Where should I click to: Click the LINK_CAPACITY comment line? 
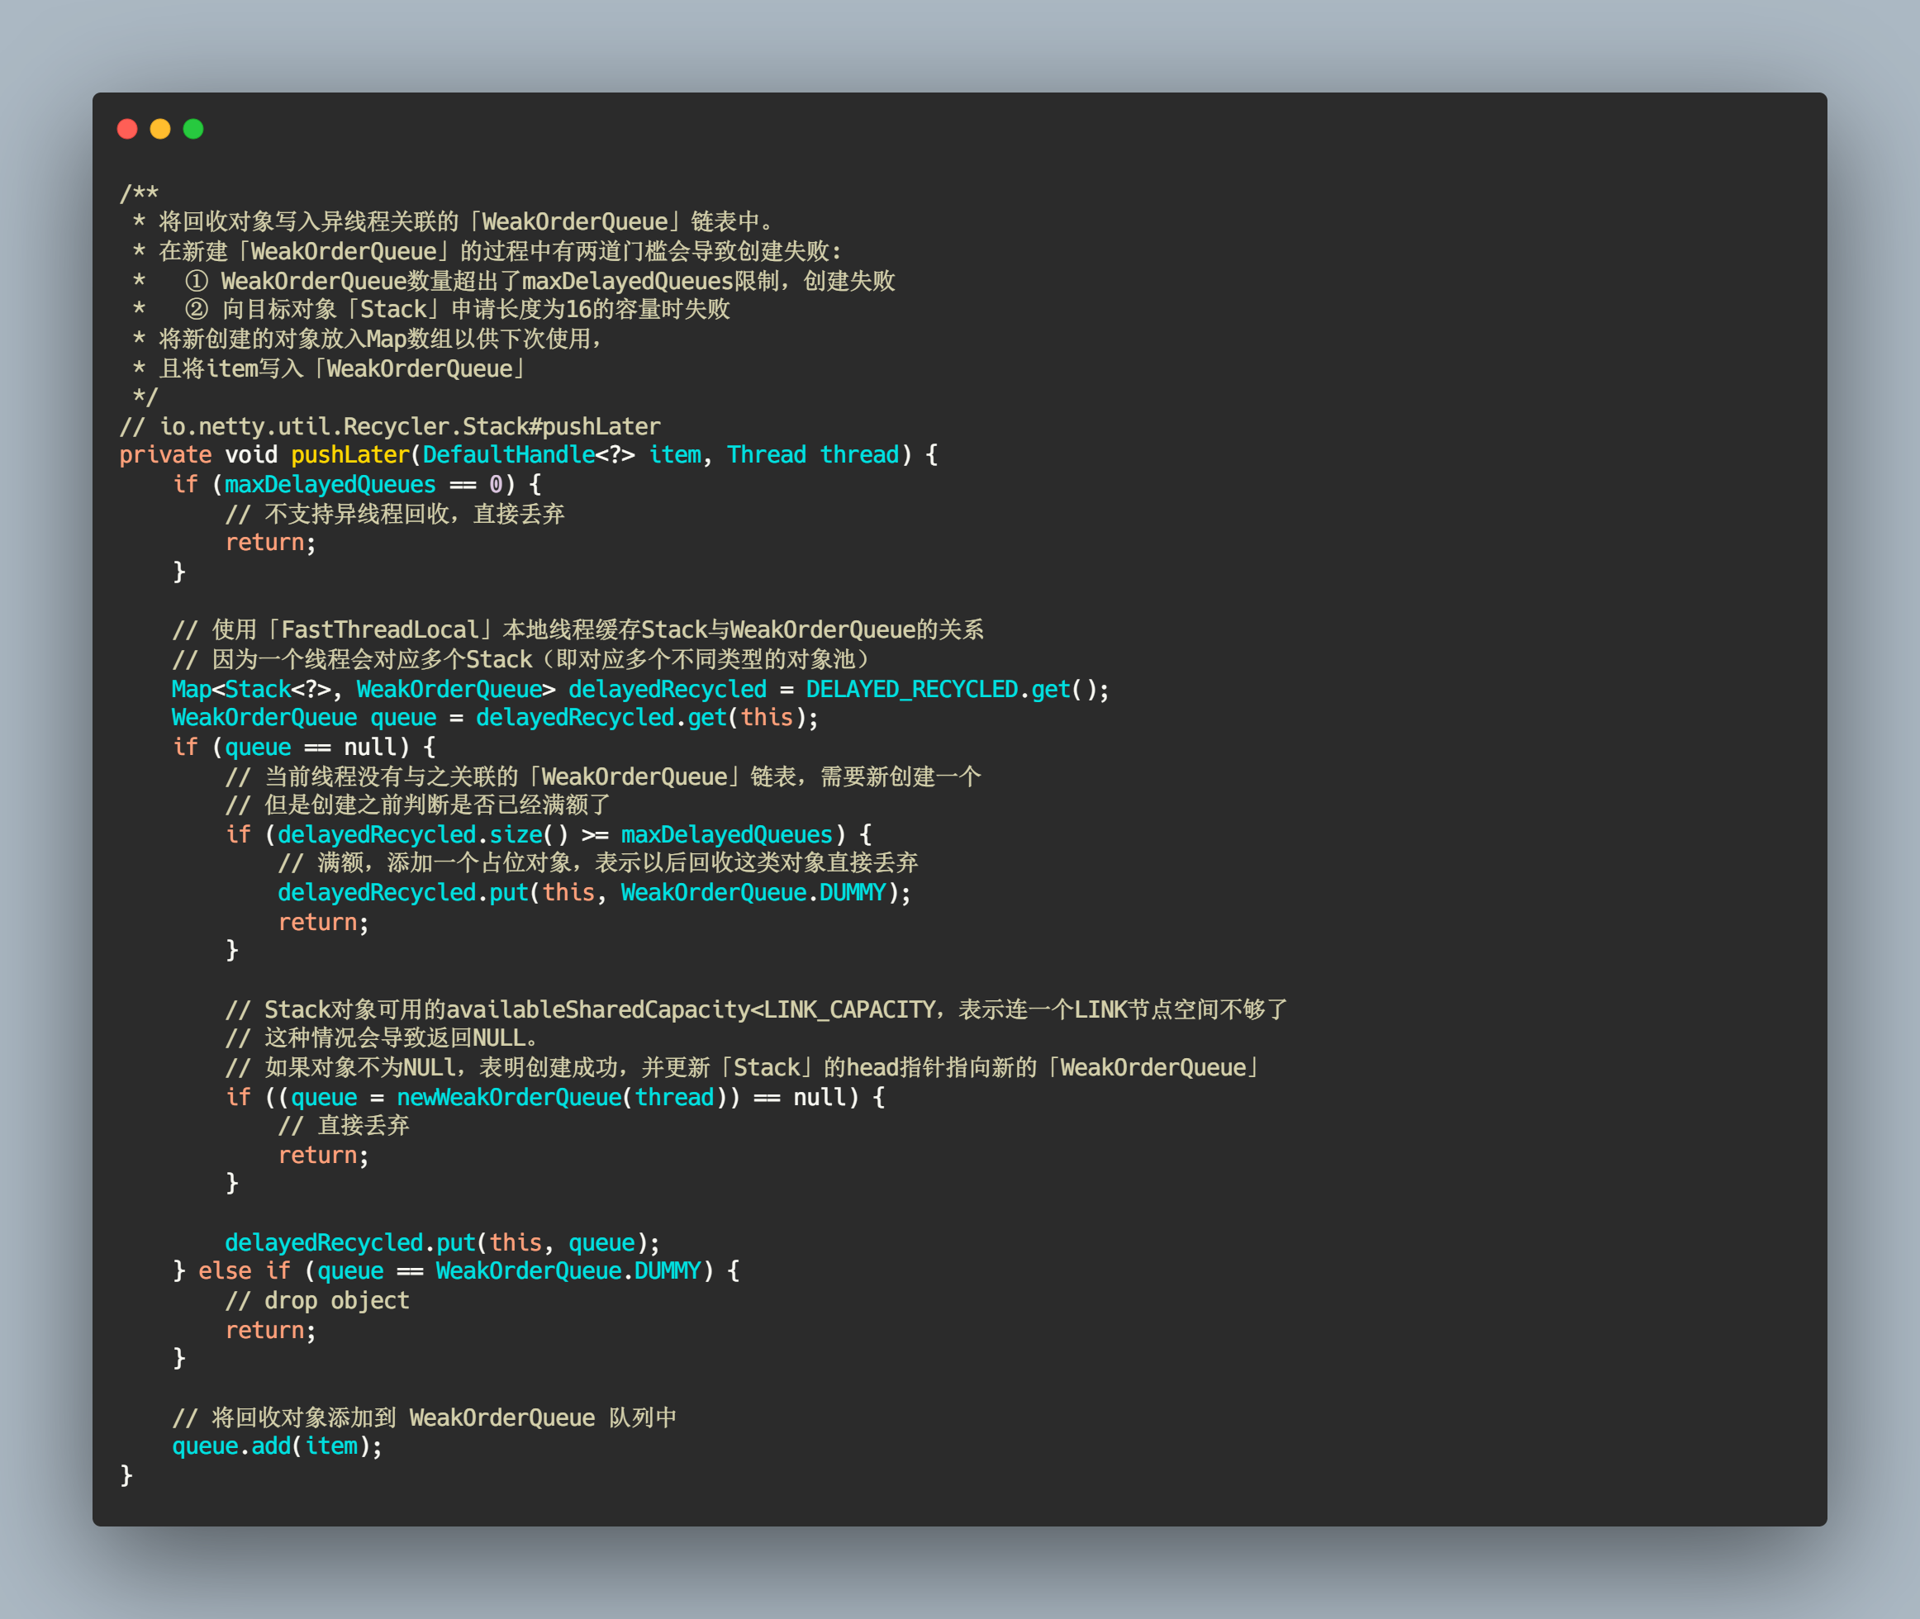pos(756,1009)
